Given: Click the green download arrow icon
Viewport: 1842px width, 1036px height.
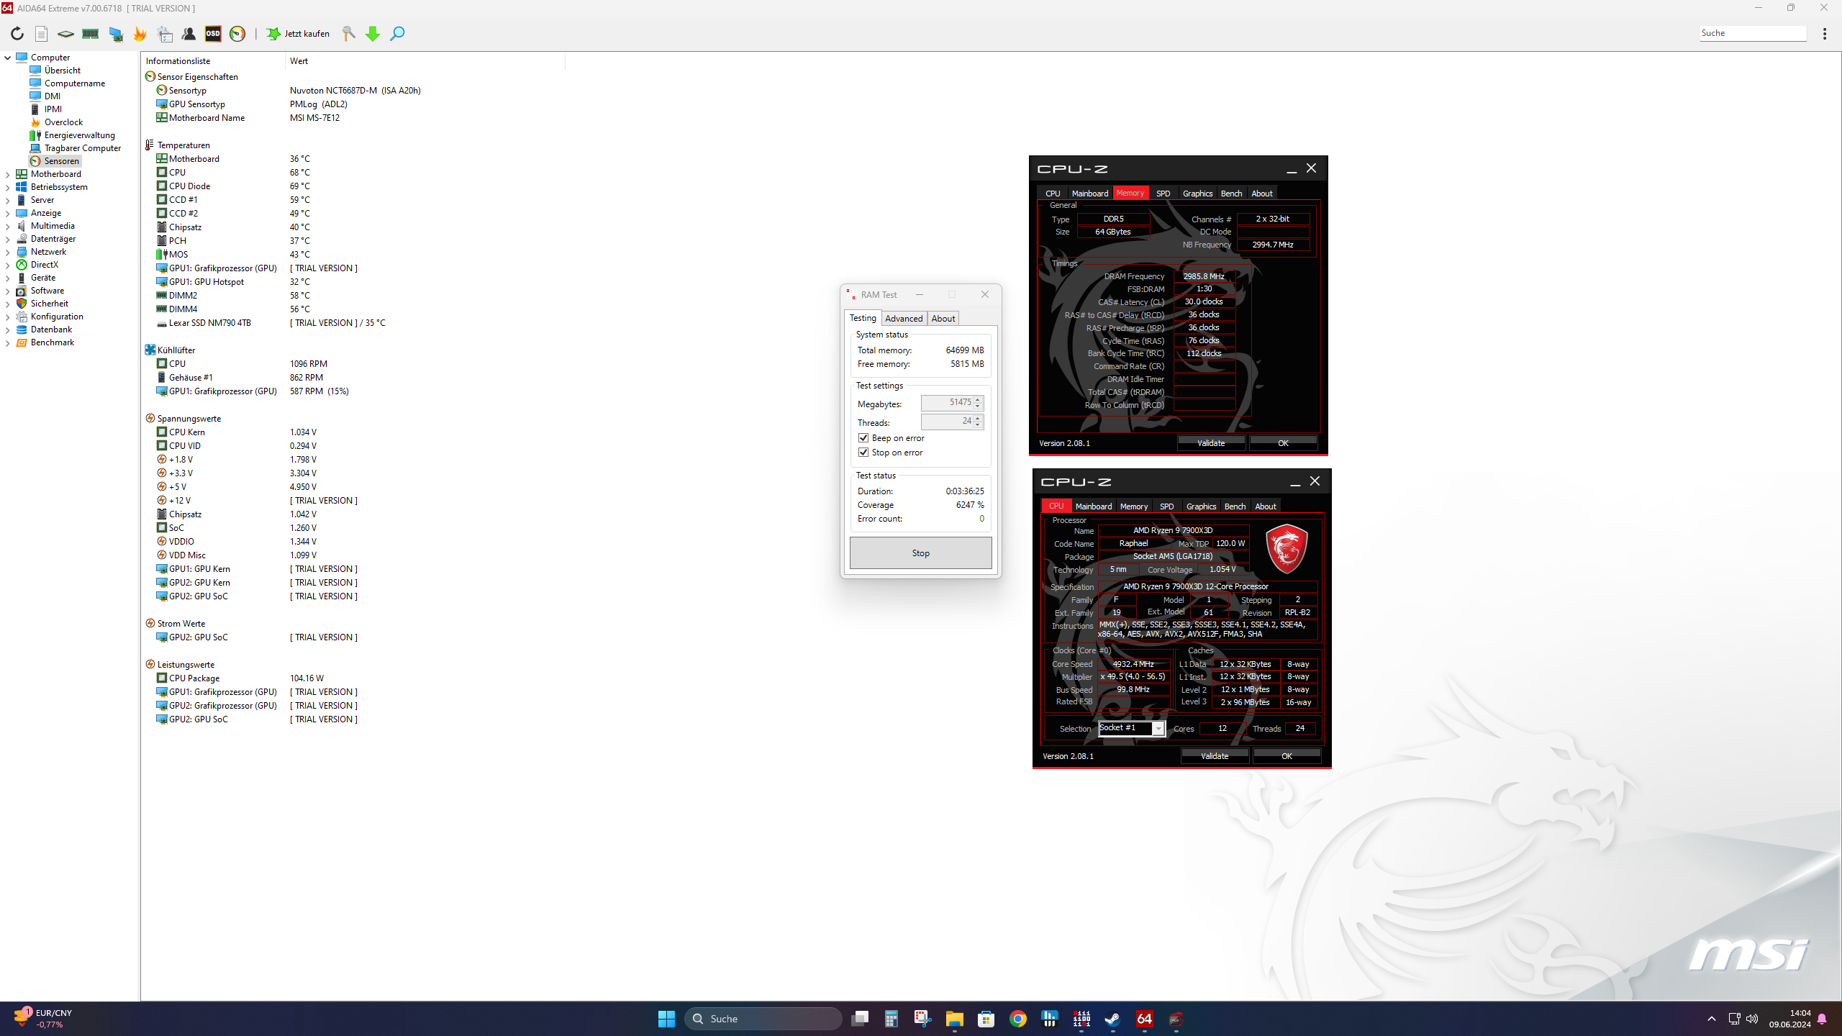Looking at the screenshot, I should (x=373, y=34).
